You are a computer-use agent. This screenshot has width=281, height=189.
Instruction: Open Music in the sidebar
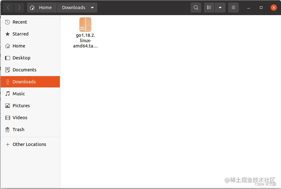[30, 94]
